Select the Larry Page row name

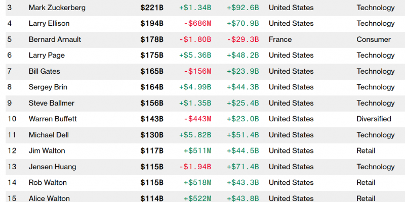47,56
